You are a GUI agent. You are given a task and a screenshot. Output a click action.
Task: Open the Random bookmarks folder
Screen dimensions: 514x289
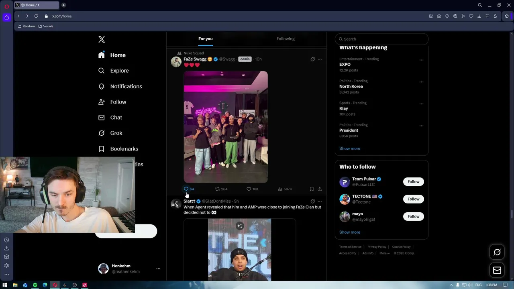click(26, 26)
